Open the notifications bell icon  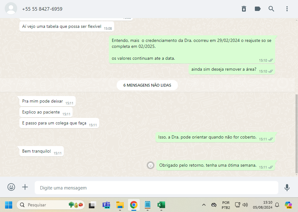[x=277, y=205]
